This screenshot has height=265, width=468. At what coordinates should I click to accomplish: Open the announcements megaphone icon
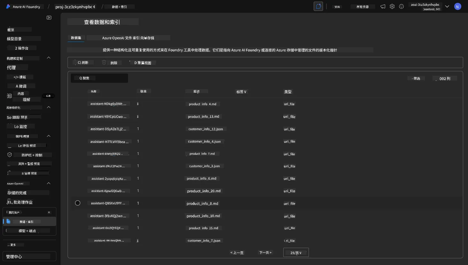383,6
